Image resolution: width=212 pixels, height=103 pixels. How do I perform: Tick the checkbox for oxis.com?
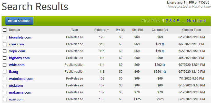tap(5, 99)
